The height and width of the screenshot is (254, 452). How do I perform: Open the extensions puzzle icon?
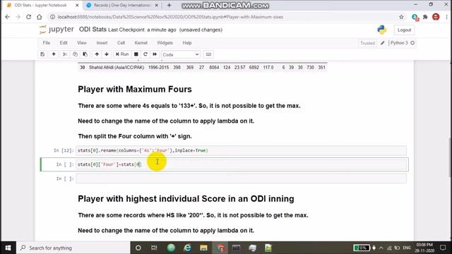425,17
